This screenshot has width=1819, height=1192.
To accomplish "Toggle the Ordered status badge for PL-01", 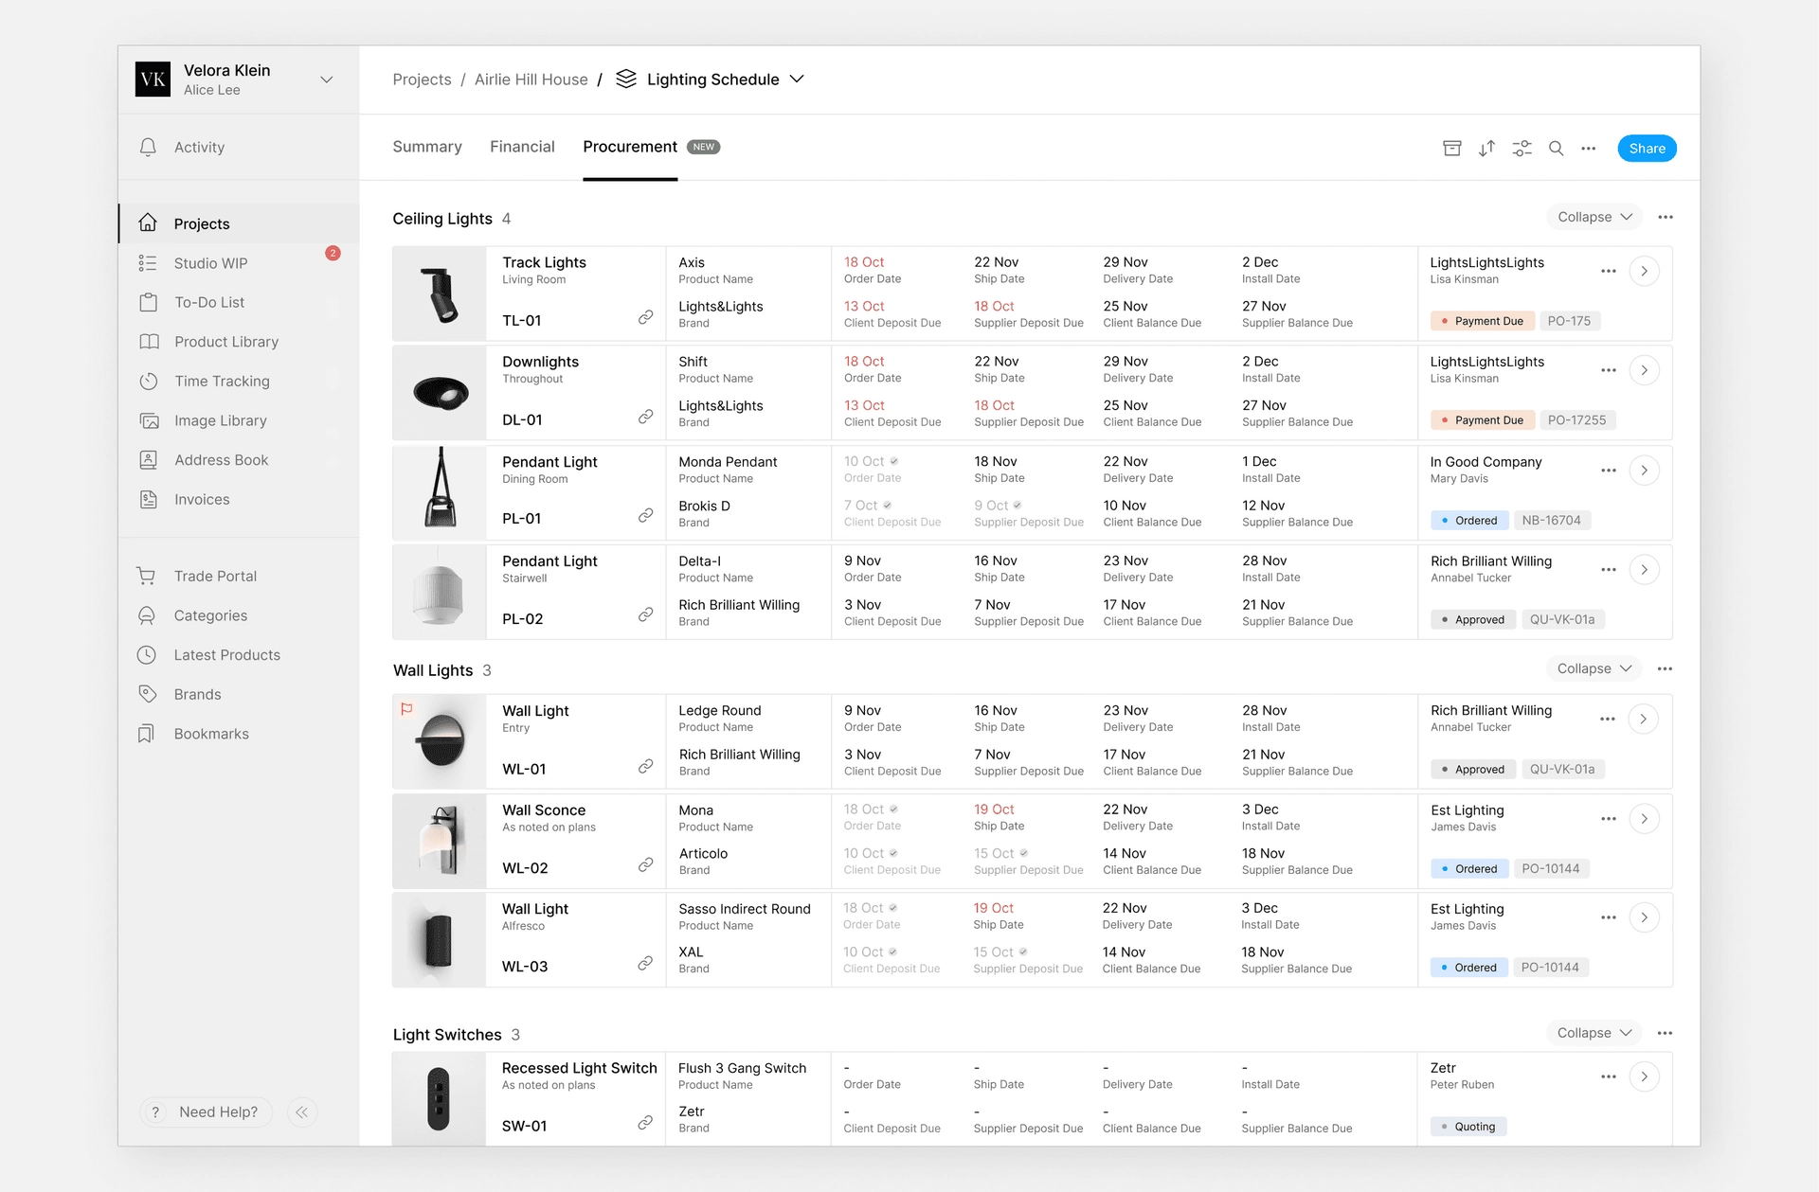I will coord(1469,521).
